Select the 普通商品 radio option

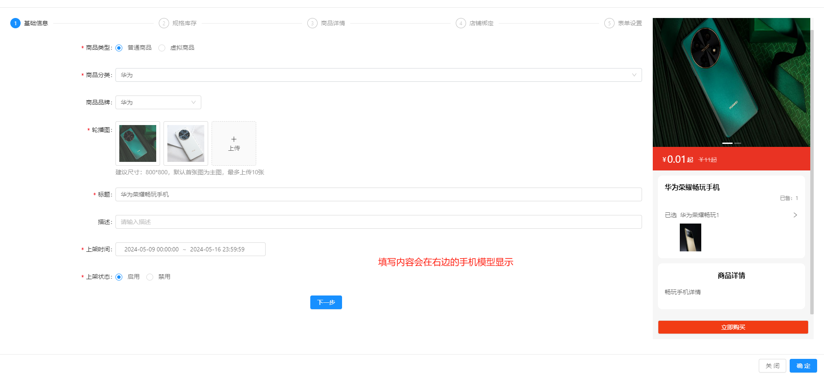(x=119, y=48)
